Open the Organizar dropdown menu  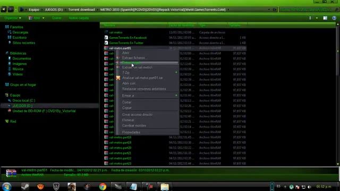[13, 18]
